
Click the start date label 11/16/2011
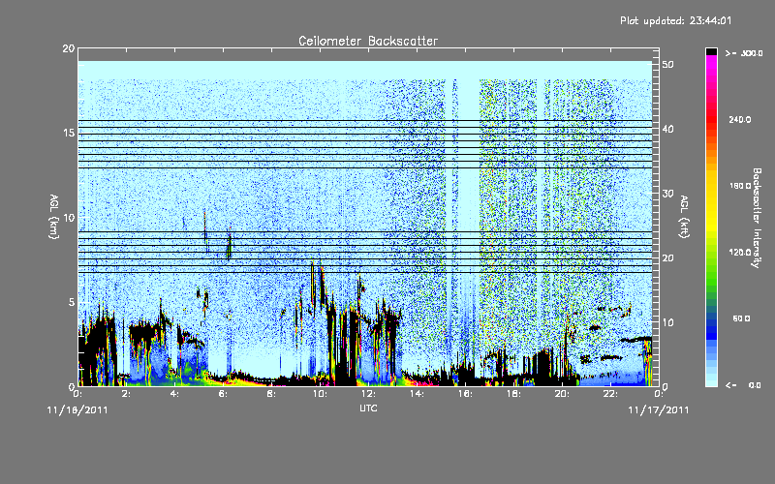(77, 409)
